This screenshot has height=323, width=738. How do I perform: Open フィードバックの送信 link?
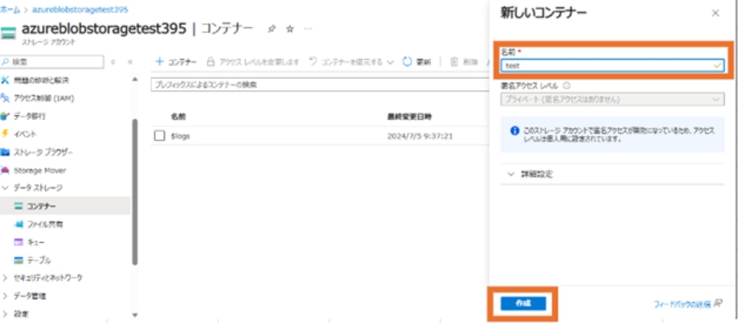click(688, 304)
